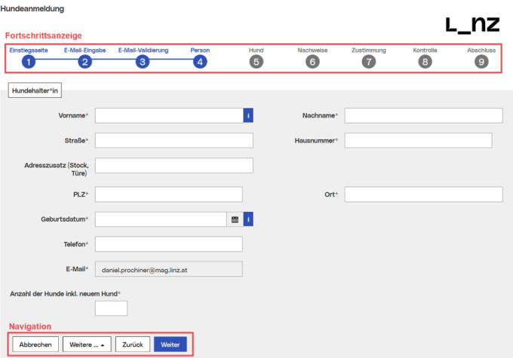Screen dimensions: 513x358
Task: Click the Linz logo
Action: pos(472,24)
